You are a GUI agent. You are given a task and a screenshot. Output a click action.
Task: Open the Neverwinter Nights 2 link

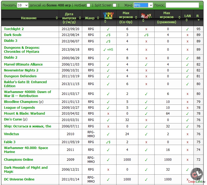pyautogui.click(x=21, y=70)
